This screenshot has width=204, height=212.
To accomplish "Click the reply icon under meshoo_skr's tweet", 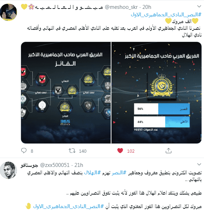I will 24,151.
